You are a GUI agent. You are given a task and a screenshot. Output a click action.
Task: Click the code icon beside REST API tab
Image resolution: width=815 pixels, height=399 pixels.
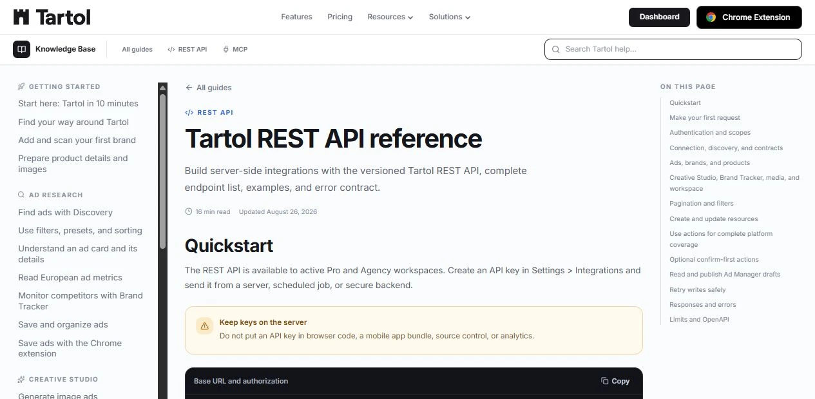pyautogui.click(x=171, y=49)
